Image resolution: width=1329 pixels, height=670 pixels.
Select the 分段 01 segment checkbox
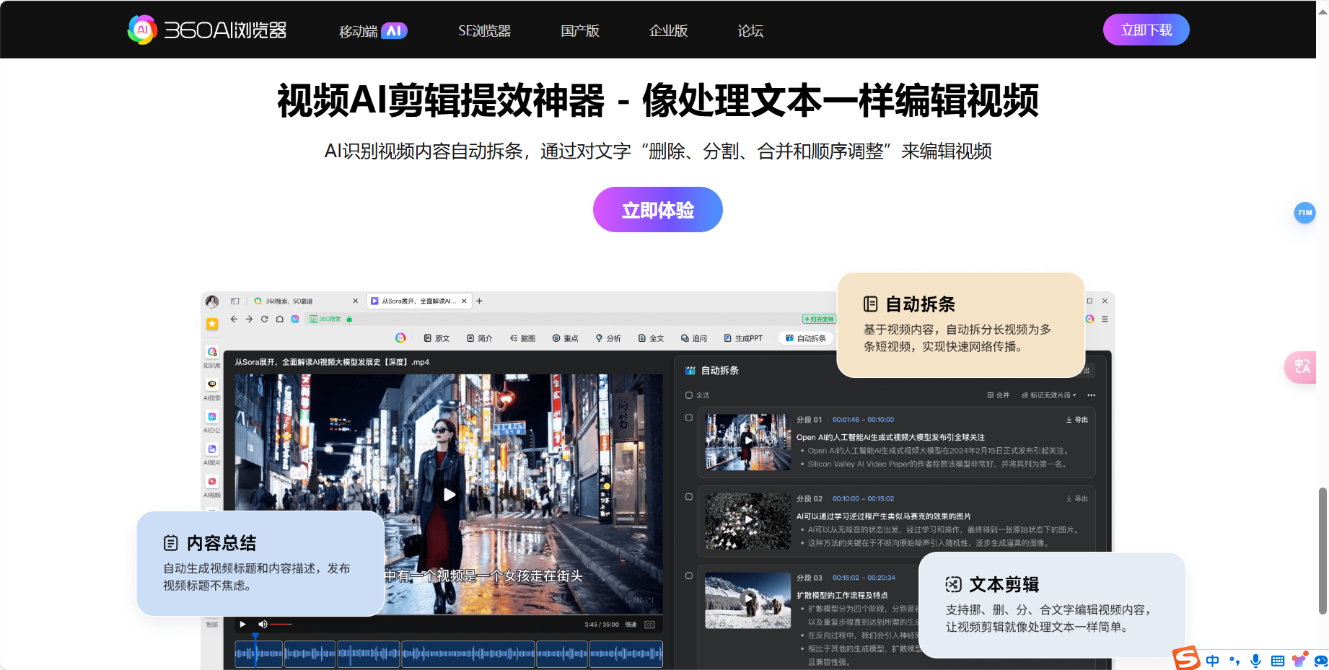click(x=688, y=418)
